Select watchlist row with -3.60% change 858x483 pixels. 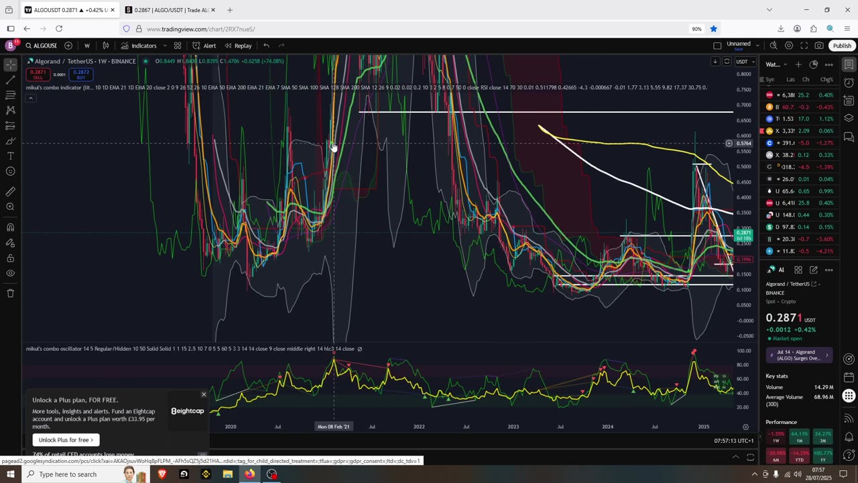point(799,239)
